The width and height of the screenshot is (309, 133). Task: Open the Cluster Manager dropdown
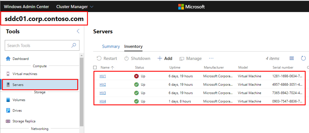[75, 7]
